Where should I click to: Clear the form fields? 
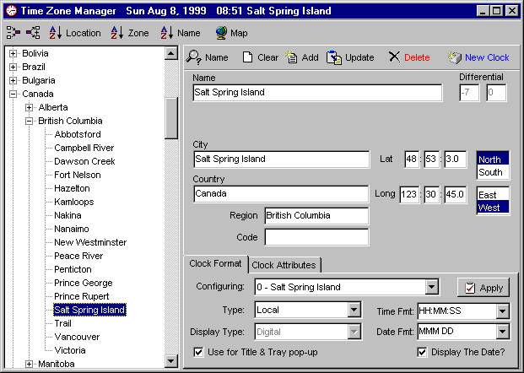(260, 57)
